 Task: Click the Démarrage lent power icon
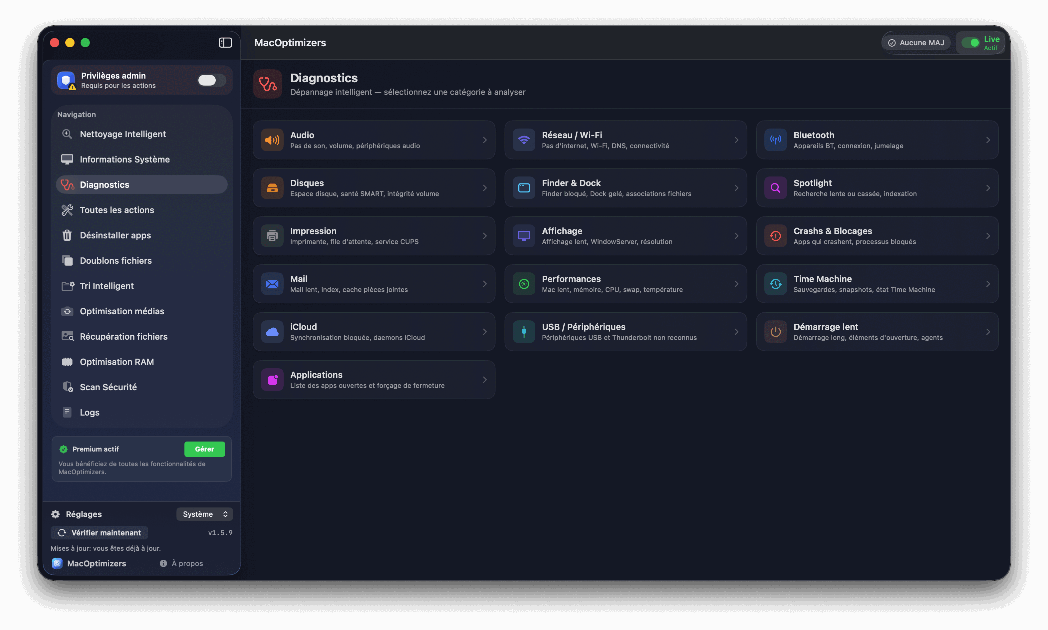click(x=775, y=332)
